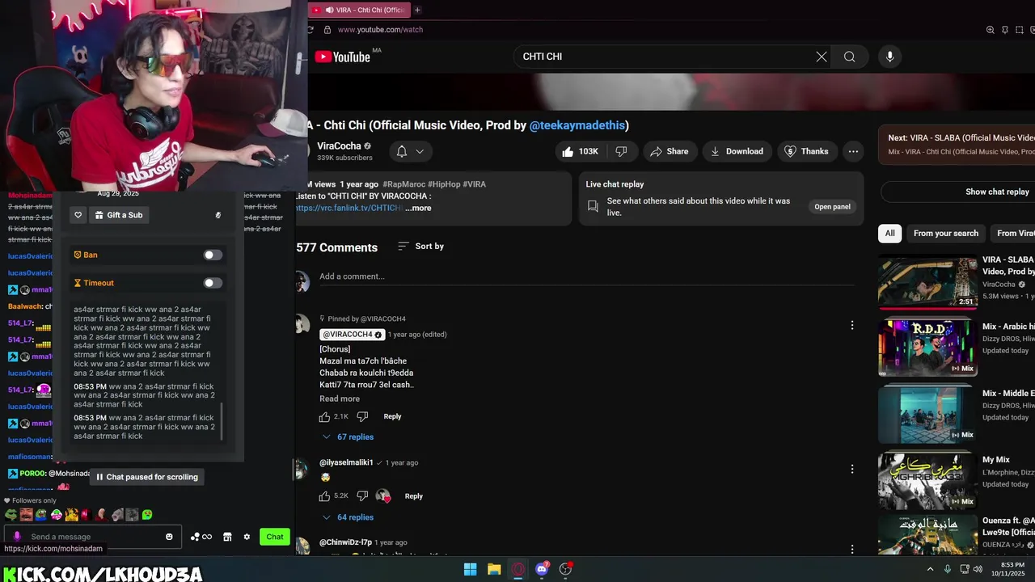Click the YouTube search magnifier button

[x=849, y=57]
